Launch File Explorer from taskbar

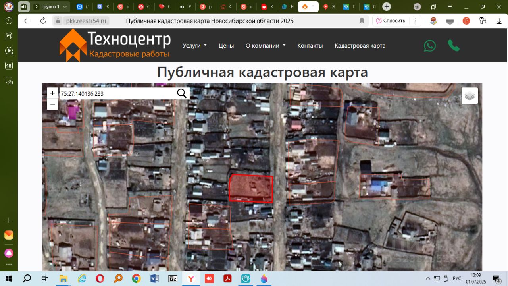coord(63,278)
